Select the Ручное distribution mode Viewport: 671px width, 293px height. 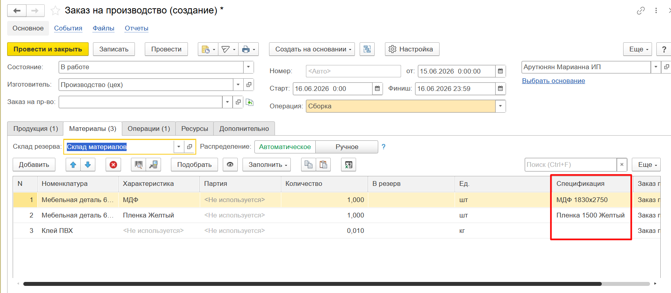347,147
